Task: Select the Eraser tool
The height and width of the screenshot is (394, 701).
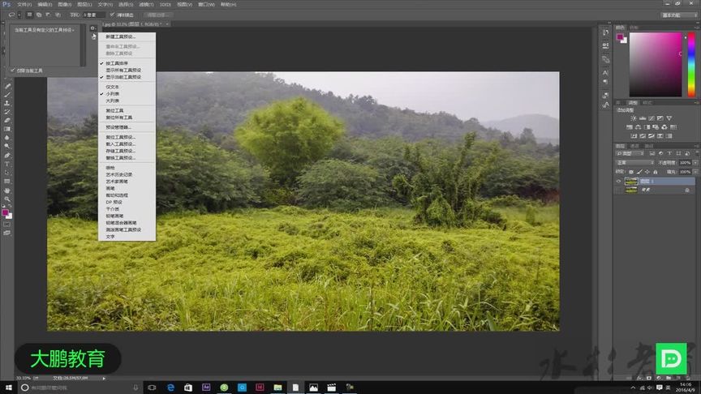Action: (x=7, y=121)
